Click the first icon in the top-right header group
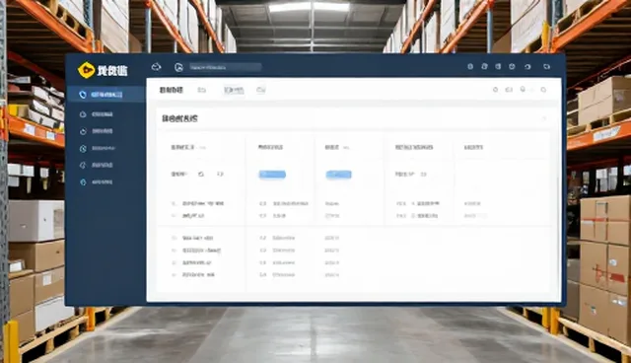631x363 pixels. [470, 66]
